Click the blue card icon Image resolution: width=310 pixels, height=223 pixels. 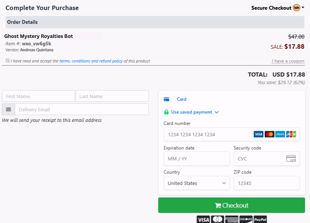(x=166, y=99)
